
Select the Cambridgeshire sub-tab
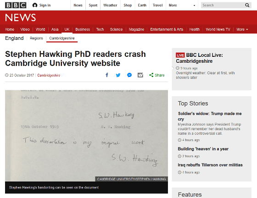pyautogui.click(x=62, y=38)
